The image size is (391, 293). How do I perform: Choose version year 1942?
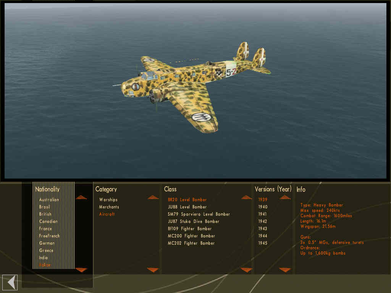(x=263, y=222)
